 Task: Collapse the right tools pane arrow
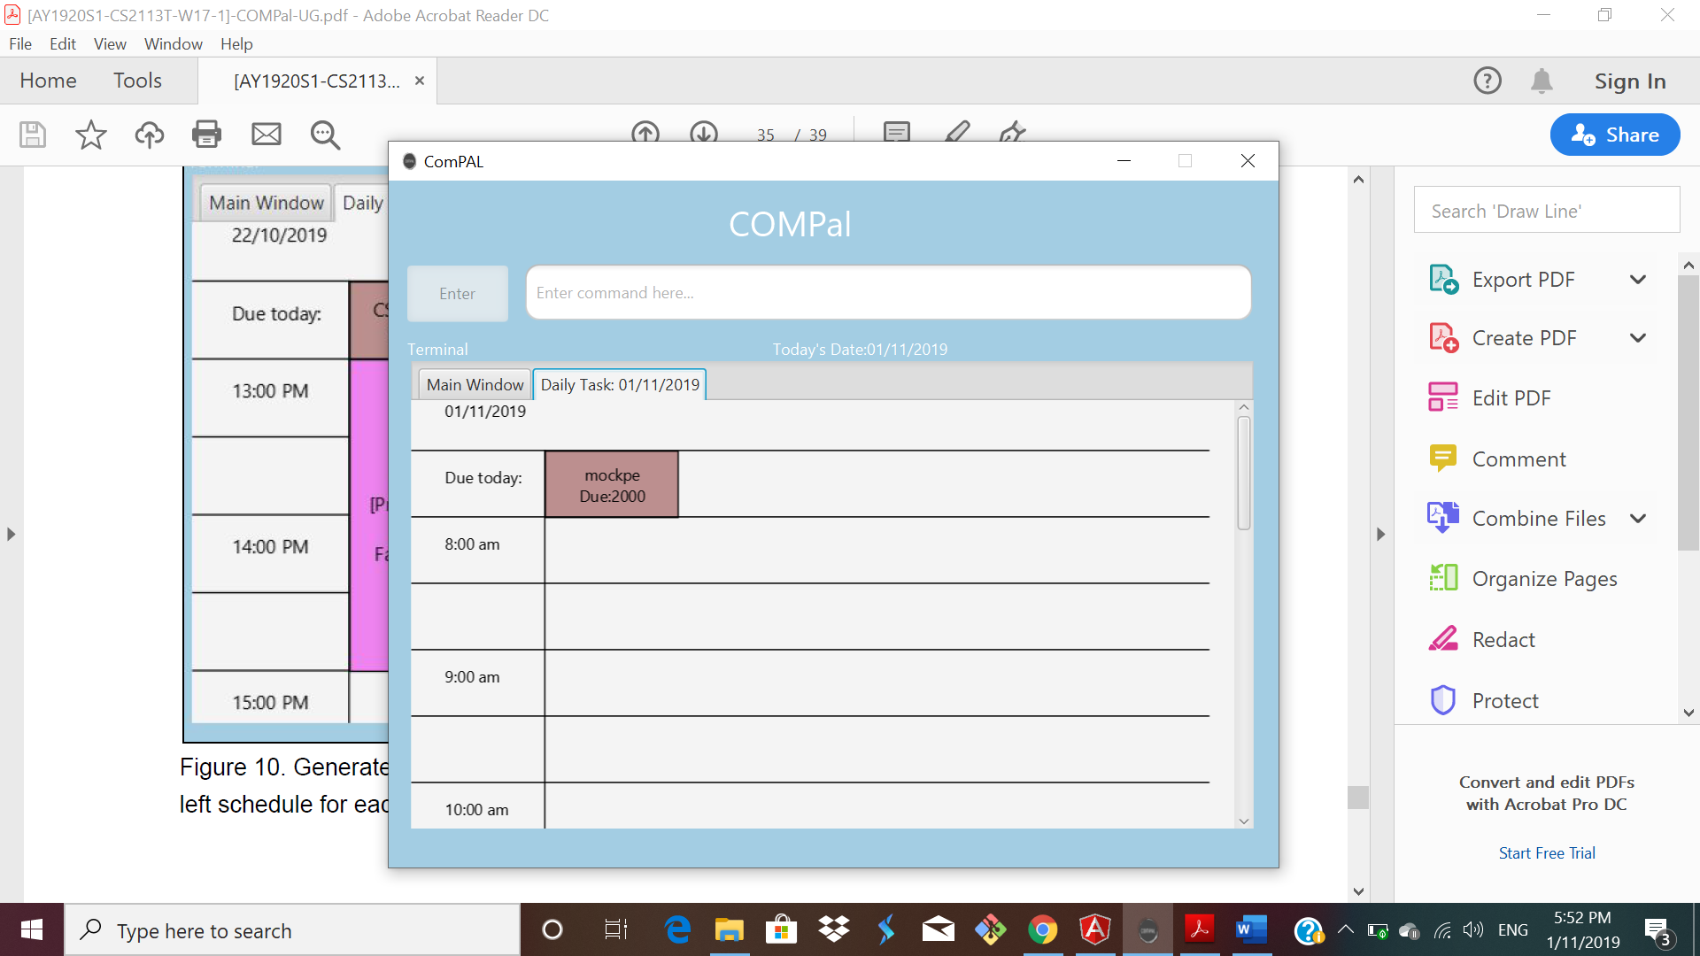[1380, 534]
